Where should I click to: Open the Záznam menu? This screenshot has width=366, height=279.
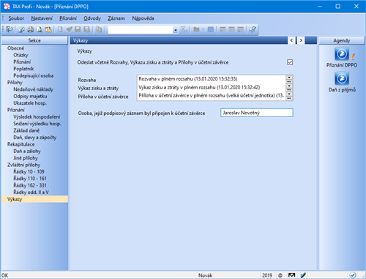point(116,18)
